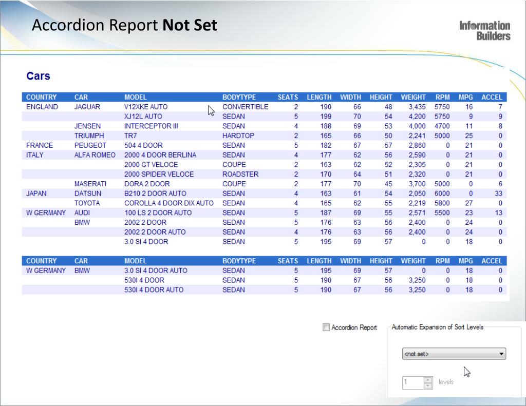Select the ALFA ROMEO car cell
526x406 pixels.
tap(95, 155)
